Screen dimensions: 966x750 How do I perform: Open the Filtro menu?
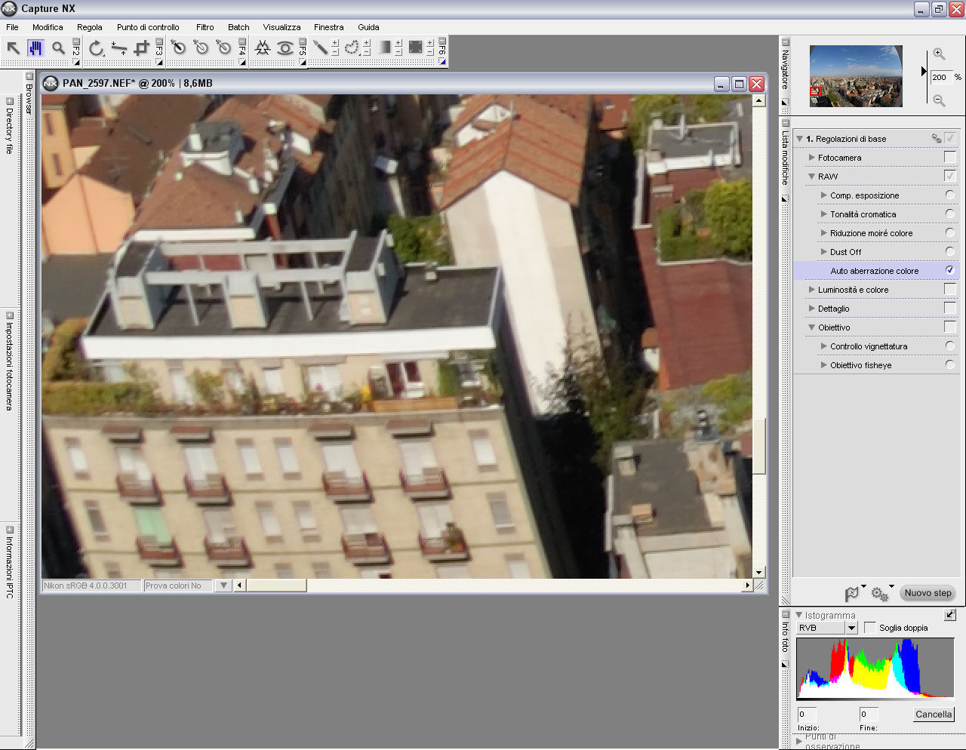coord(205,27)
